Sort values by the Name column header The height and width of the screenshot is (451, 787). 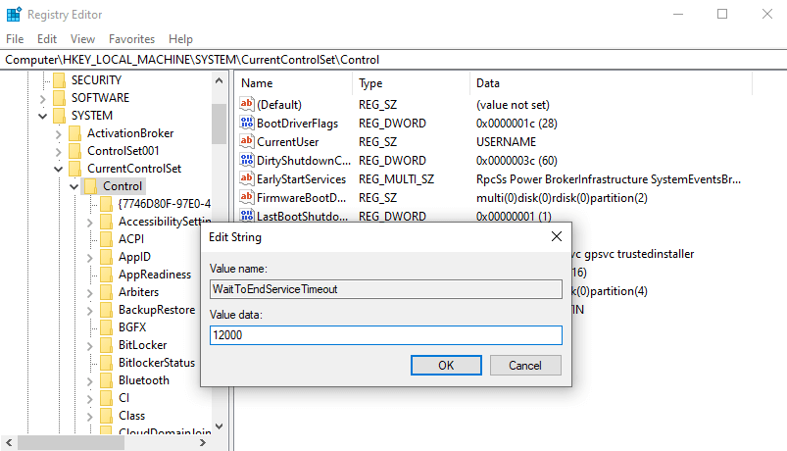[x=294, y=83]
